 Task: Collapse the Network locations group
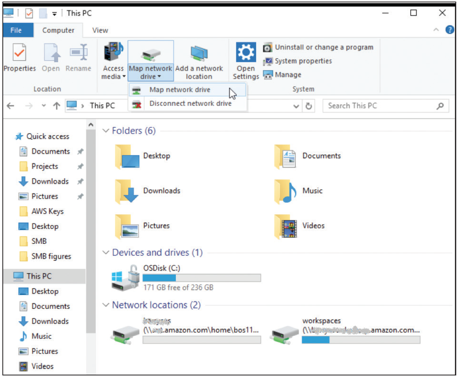pyautogui.click(x=106, y=305)
